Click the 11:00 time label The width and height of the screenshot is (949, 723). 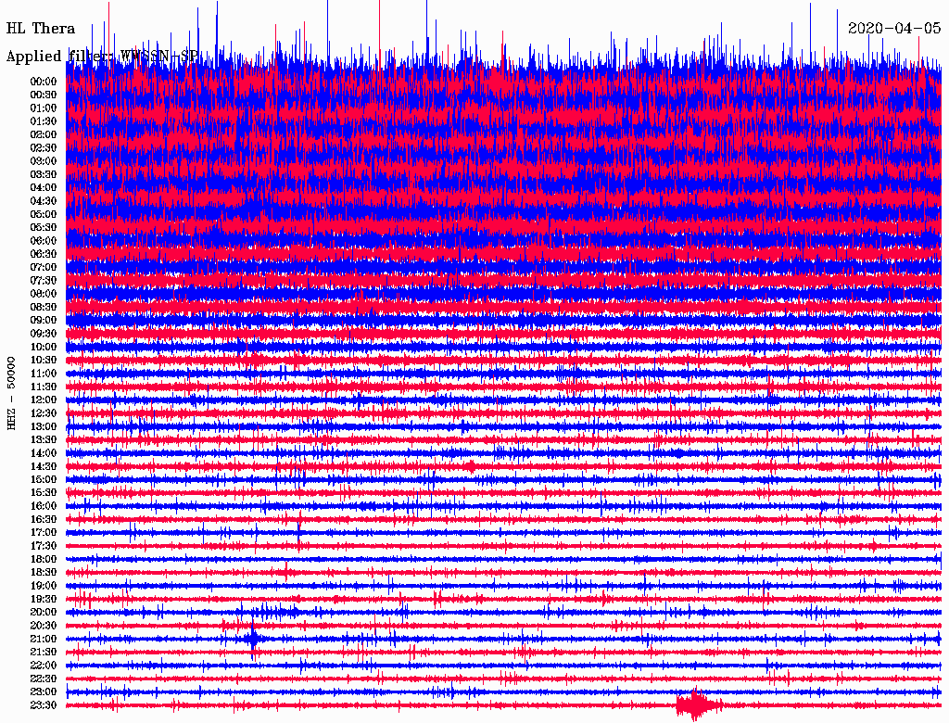point(44,374)
